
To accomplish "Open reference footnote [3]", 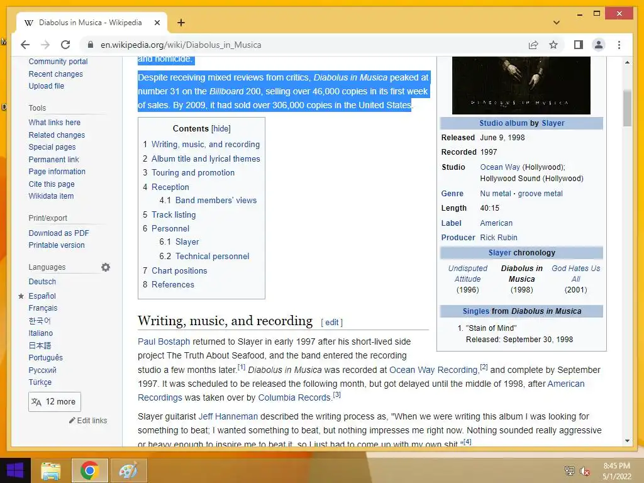I will pos(337,395).
